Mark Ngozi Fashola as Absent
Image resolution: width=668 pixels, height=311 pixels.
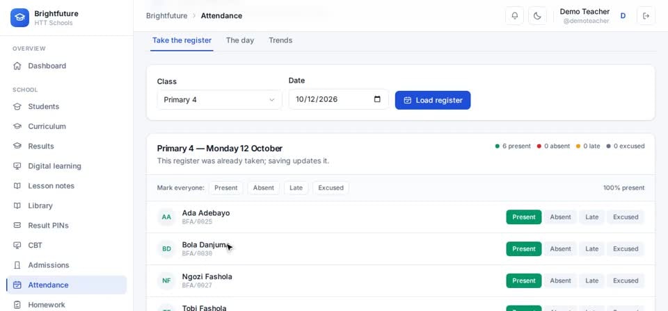point(560,281)
